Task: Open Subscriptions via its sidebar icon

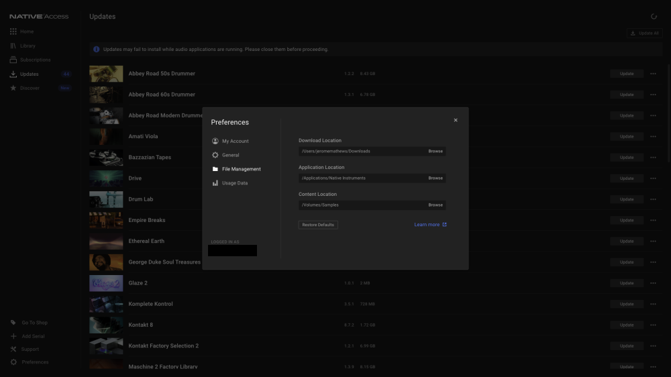Action: pyautogui.click(x=13, y=60)
